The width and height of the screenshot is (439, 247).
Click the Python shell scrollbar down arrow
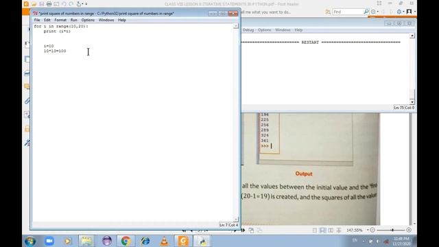[412, 102]
